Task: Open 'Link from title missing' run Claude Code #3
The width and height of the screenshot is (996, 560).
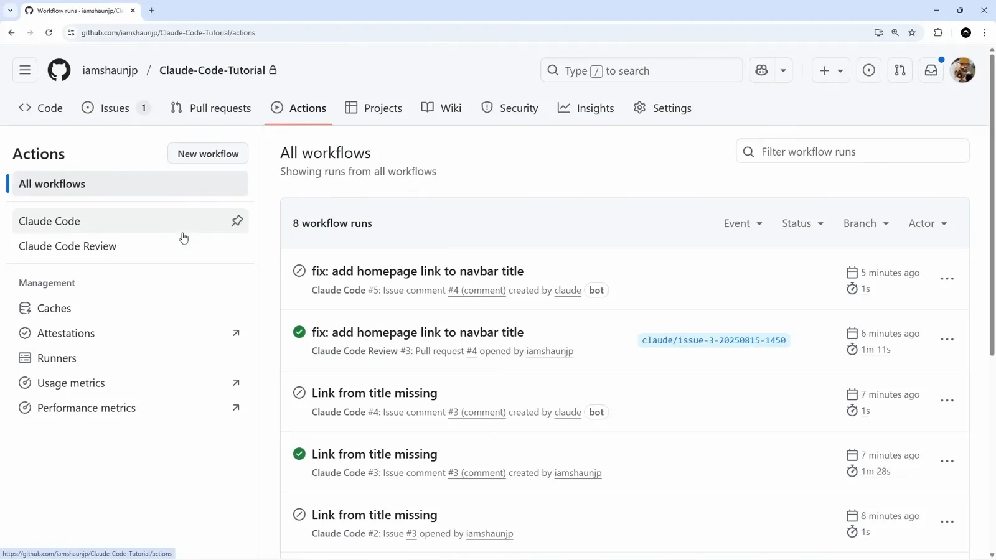Action: tap(374, 454)
